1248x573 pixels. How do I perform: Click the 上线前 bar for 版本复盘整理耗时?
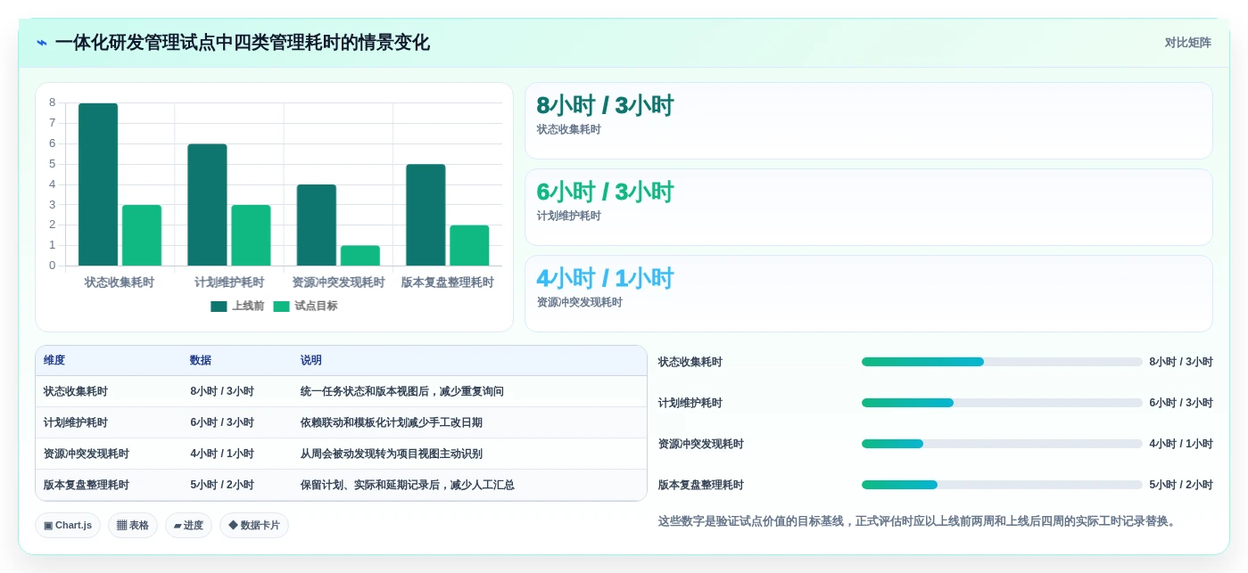(426, 215)
